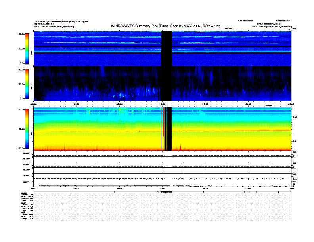Click the 100 label on TNR right axis
The image size is (314, 242).
tap(295, 117)
